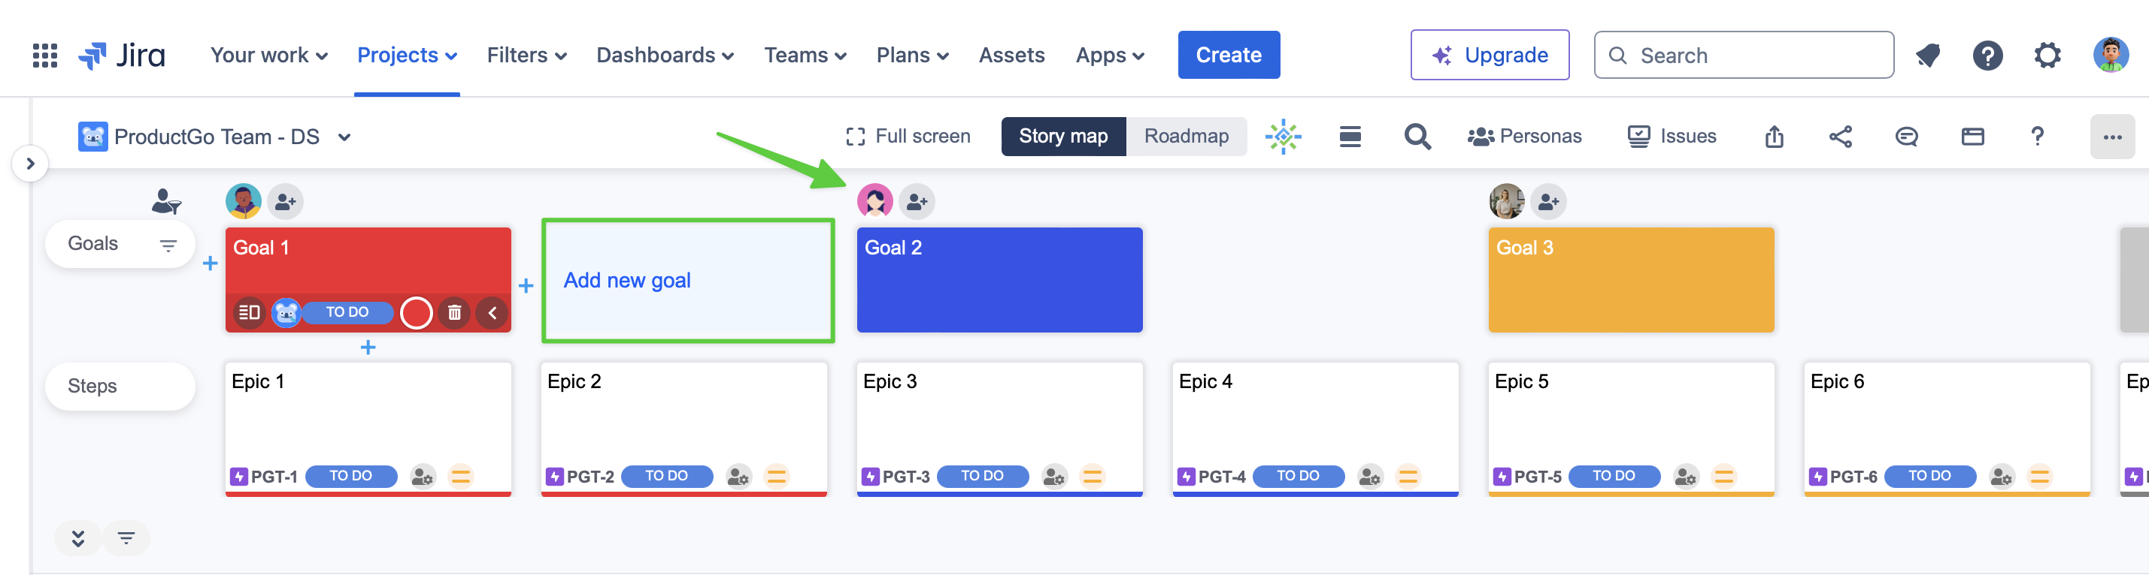Screen dimensions: 2149x575
Task: Click the color circle on Goal 1
Action: [416, 313]
